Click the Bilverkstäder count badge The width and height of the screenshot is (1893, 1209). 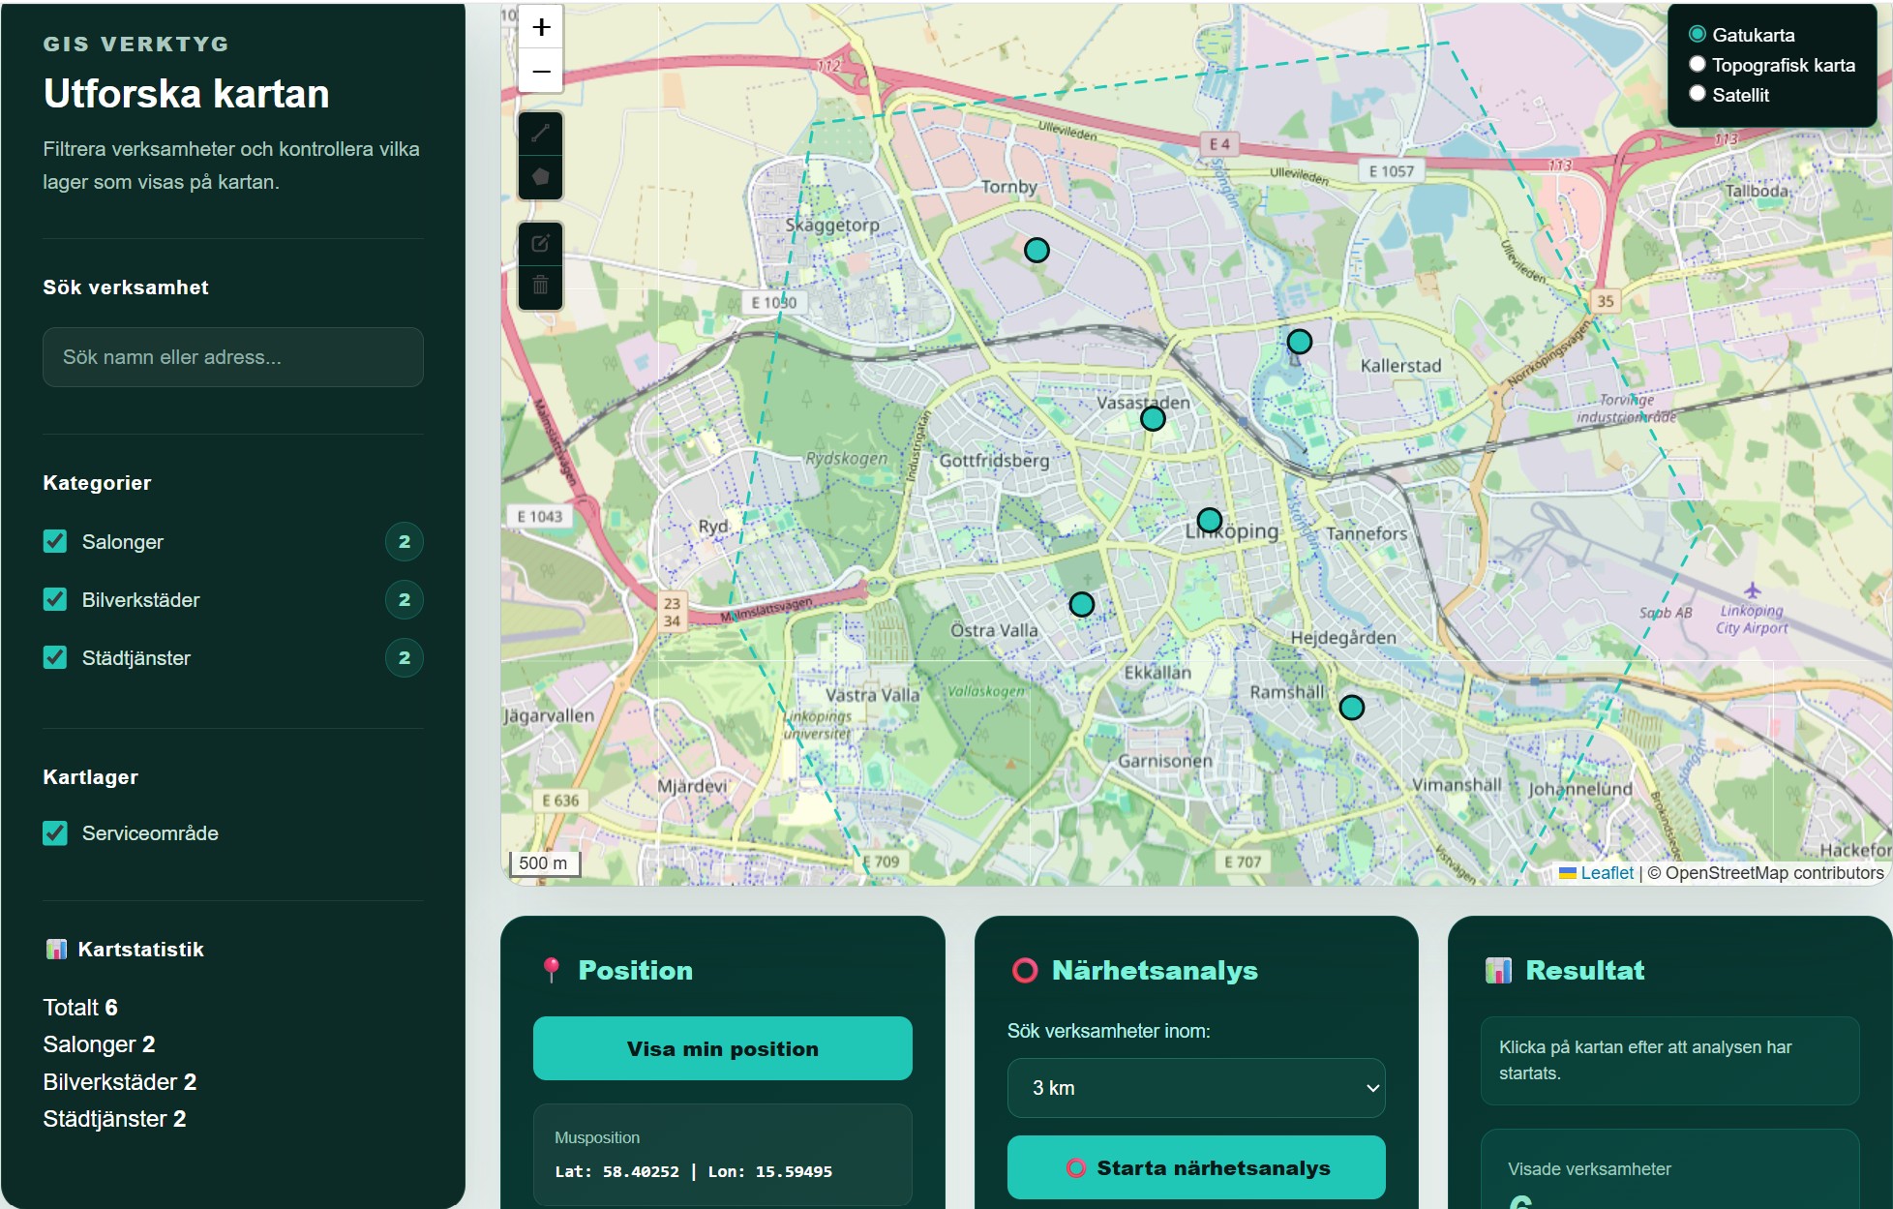[405, 599]
